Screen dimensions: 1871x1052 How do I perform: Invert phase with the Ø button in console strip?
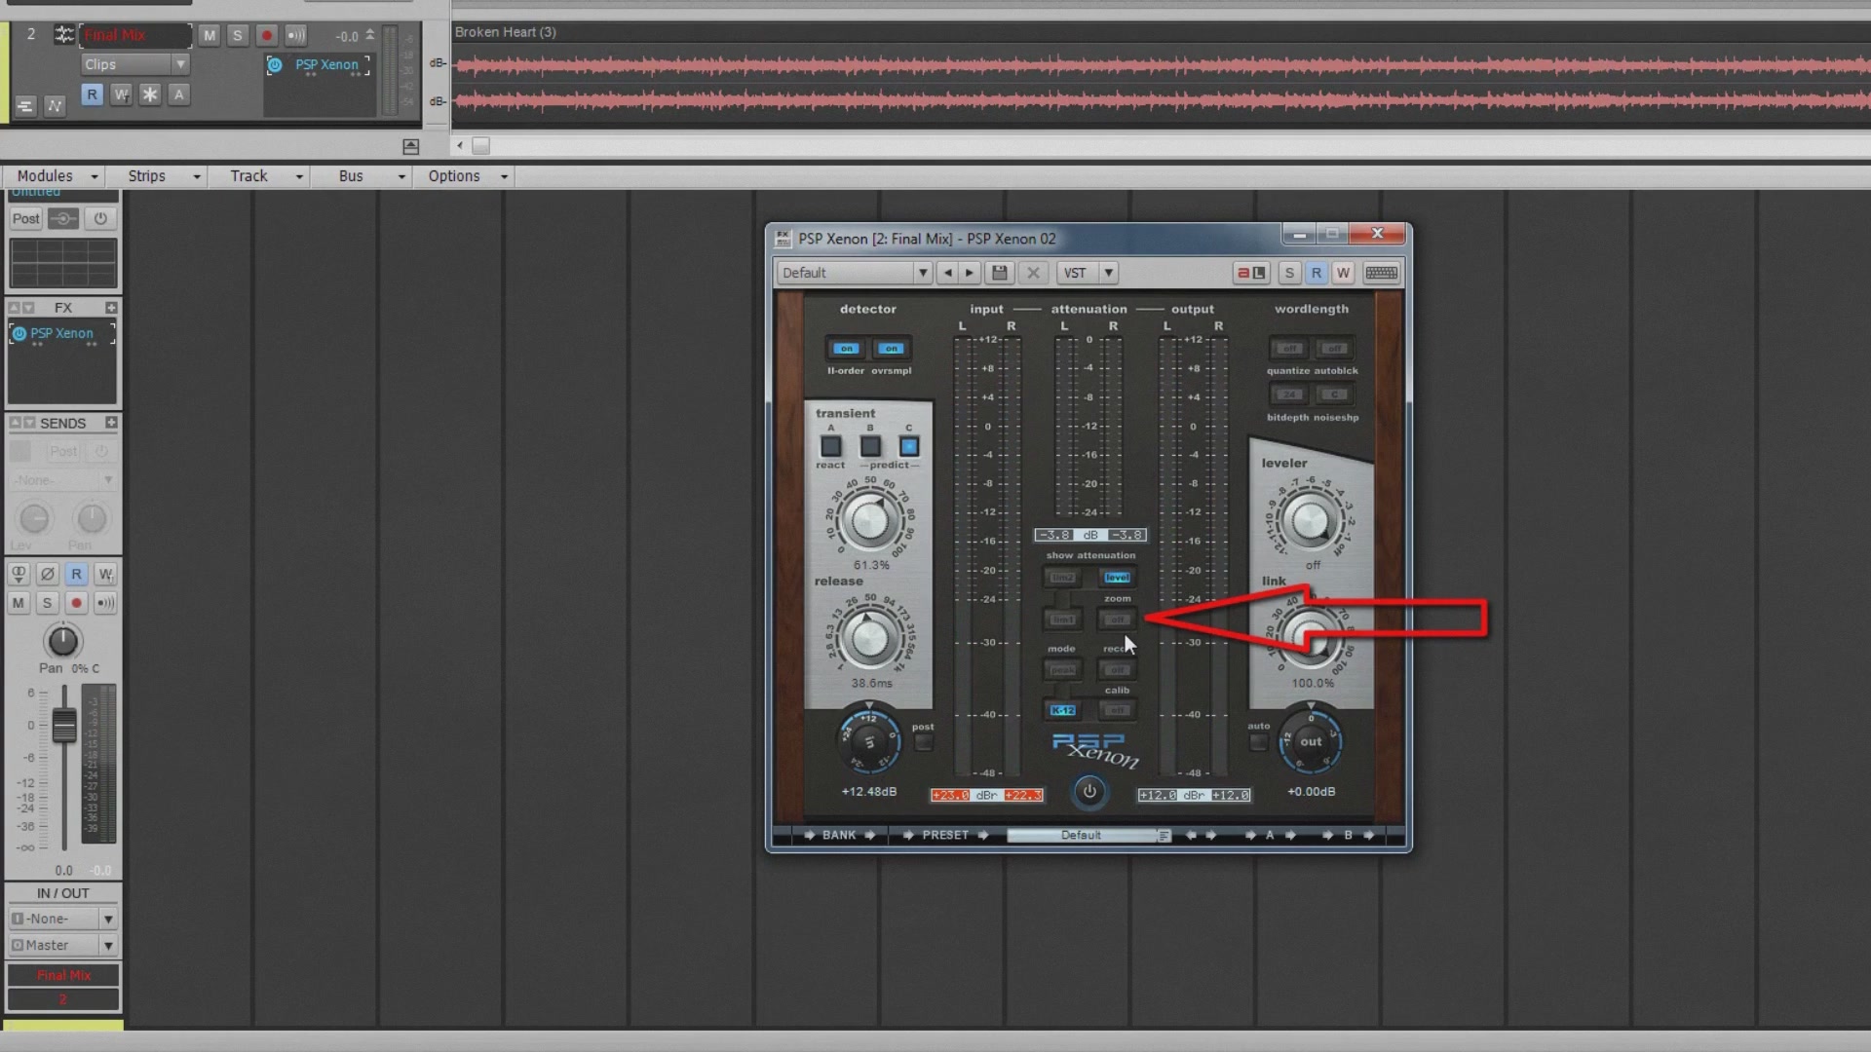[x=47, y=575]
